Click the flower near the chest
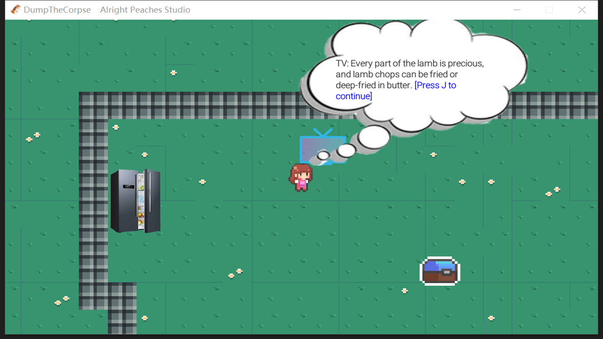 click(404, 291)
